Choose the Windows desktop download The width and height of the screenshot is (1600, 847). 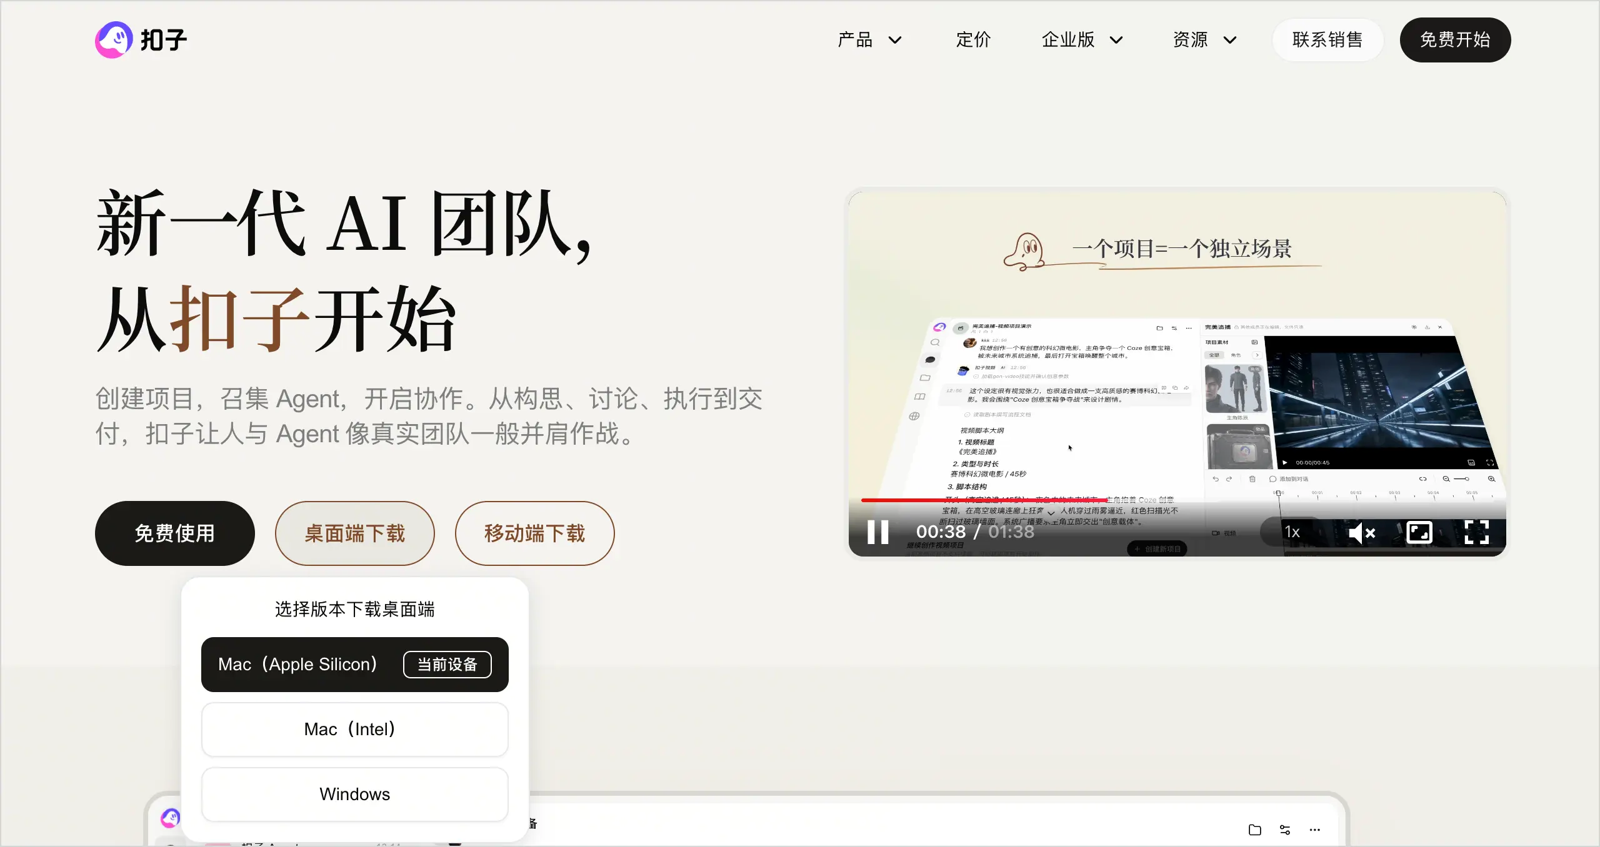pyautogui.click(x=355, y=795)
